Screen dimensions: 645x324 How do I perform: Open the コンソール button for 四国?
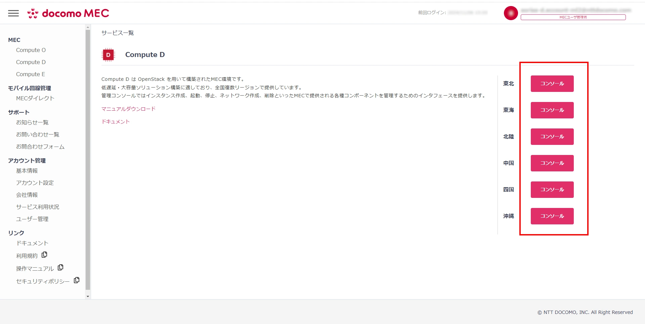pyautogui.click(x=552, y=190)
